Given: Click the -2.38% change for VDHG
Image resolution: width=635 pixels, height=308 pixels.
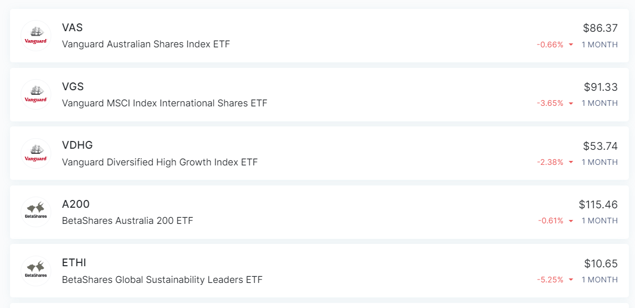Looking at the screenshot, I should (x=550, y=162).
